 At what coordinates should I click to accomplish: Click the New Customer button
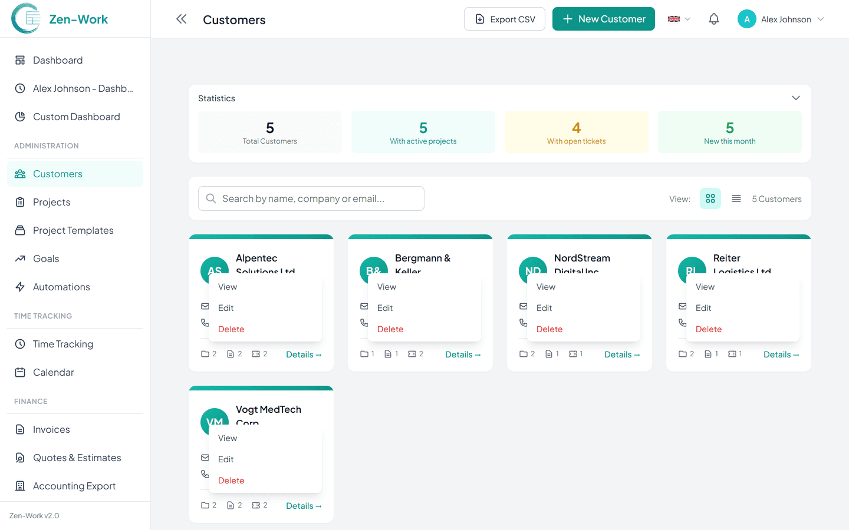pos(603,19)
